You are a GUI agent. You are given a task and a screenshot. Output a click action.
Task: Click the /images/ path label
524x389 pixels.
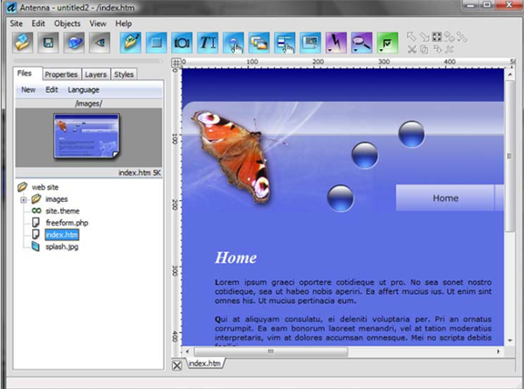coord(88,103)
